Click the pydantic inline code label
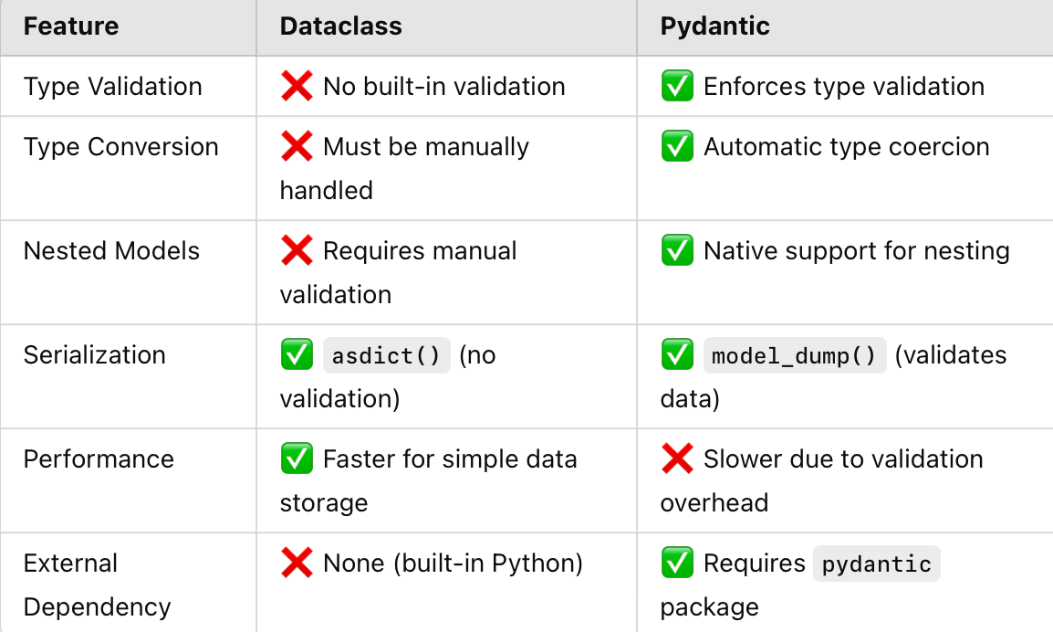This screenshot has height=632, width=1053. pos(876,564)
